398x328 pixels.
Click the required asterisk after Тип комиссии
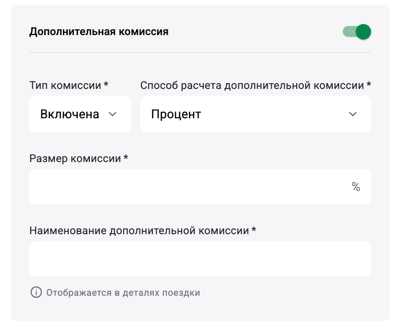106,85
